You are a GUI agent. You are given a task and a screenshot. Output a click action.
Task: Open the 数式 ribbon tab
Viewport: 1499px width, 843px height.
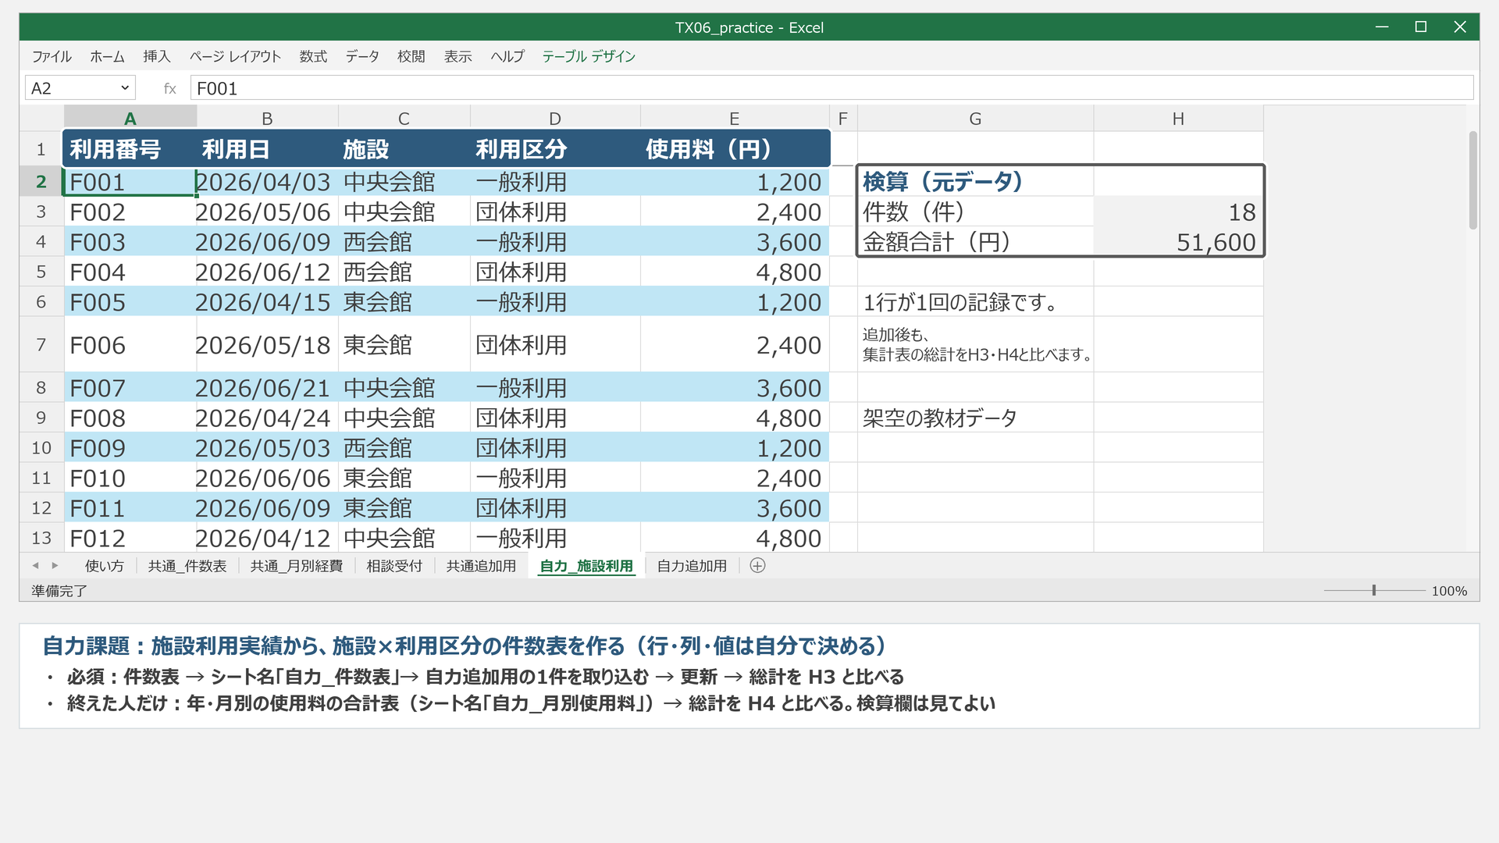[313, 56]
